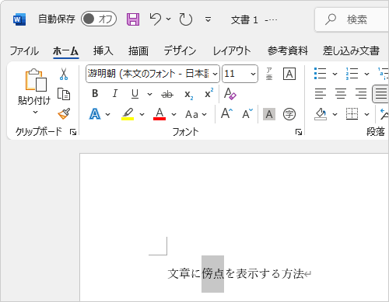Click the enclosed character border A icon
This screenshot has height=302, width=389.
click(289, 74)
